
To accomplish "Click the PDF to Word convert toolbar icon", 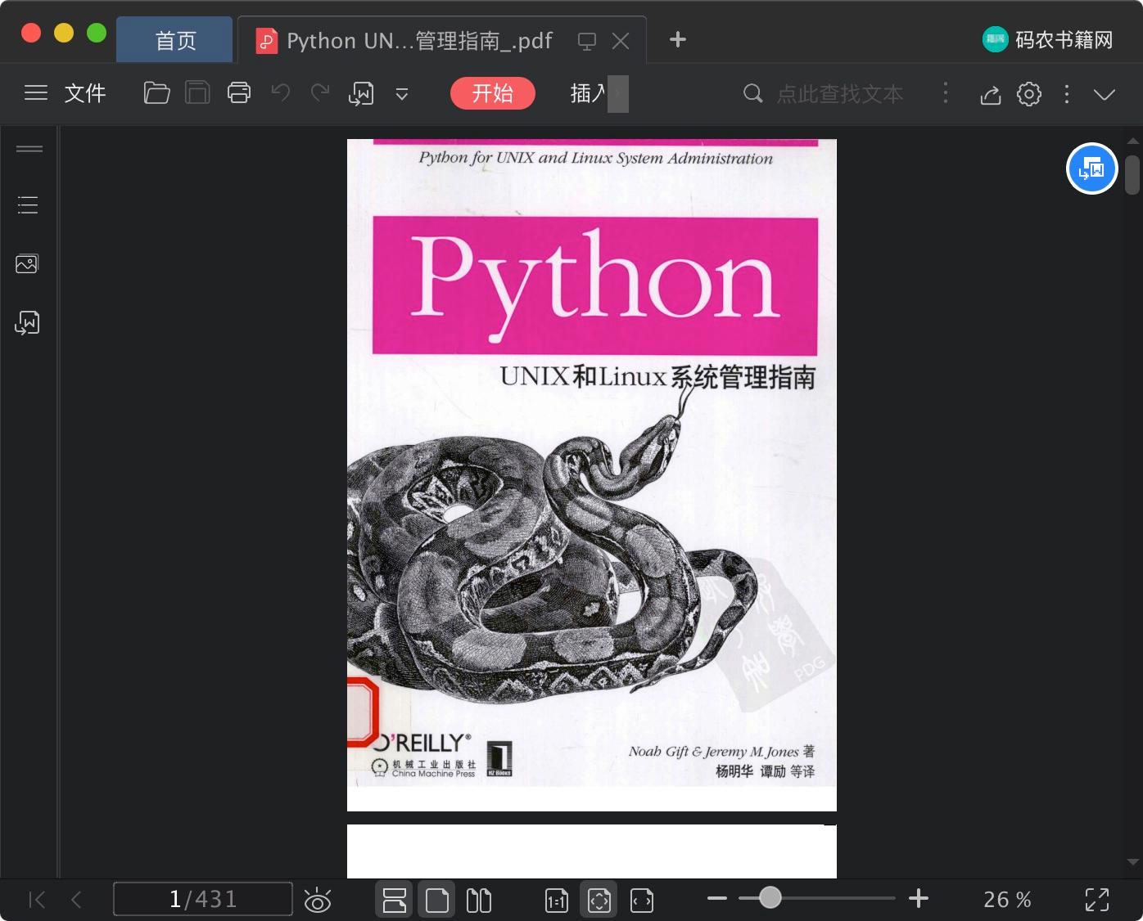I will click(x=361, y=94).
